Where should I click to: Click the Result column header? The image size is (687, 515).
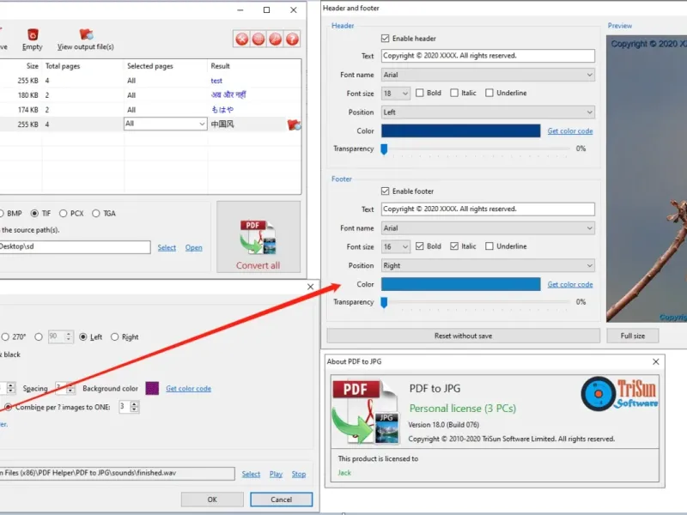click(x=220, y=66)
